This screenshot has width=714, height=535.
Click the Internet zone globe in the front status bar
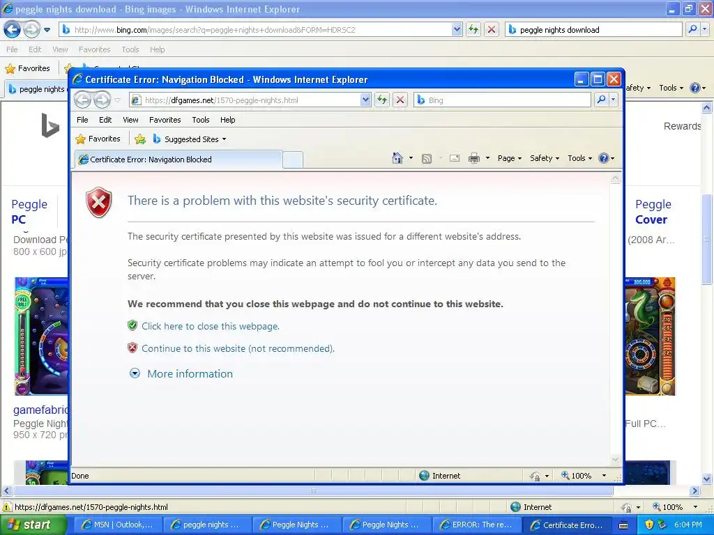coord(424,475)
